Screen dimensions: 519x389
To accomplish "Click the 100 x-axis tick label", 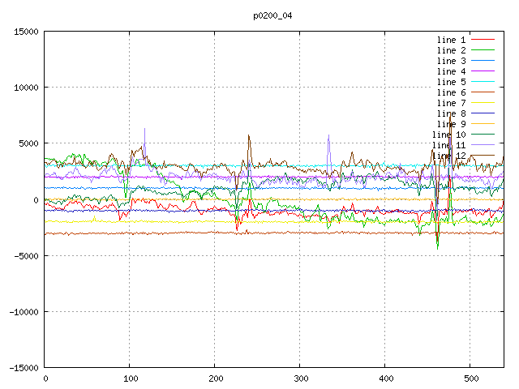I will coord(130,378).
